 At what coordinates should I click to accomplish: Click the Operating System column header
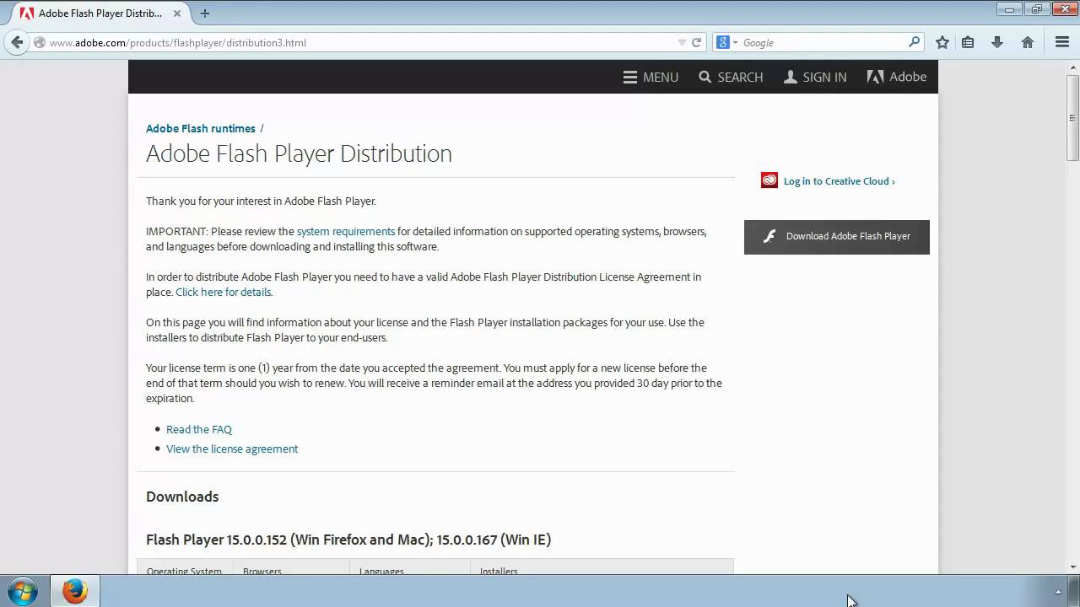click(x=184, y=571)
